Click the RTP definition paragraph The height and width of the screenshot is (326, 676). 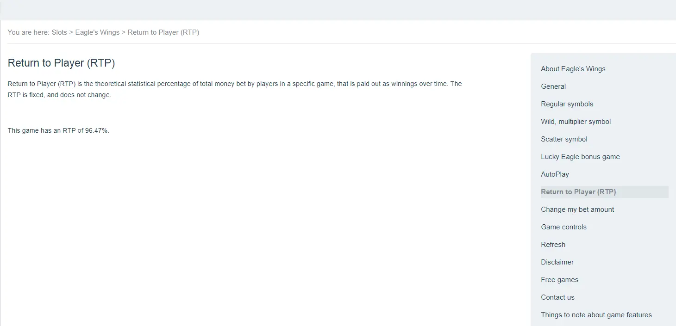coord(235,89)
